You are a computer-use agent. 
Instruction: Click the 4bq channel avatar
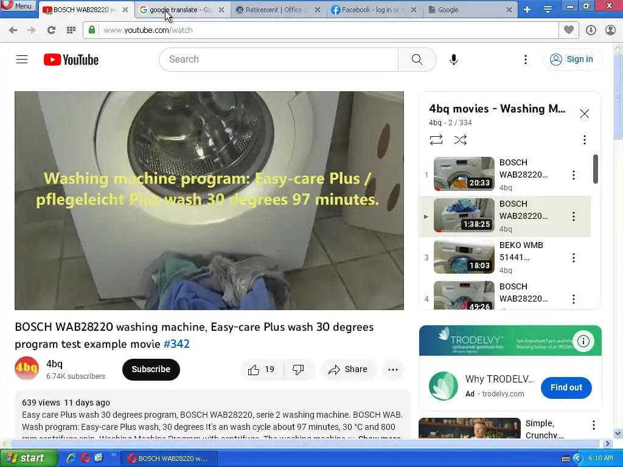coord(27,369)
